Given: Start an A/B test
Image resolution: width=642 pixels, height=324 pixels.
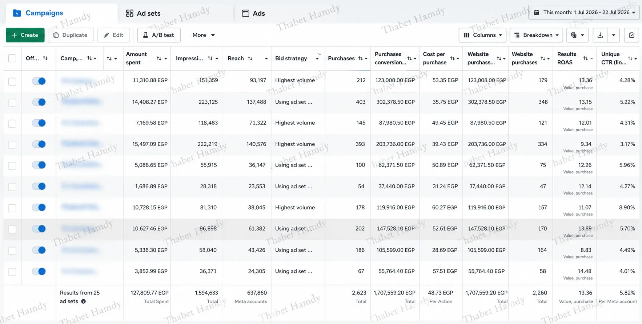Looking at the screenshot, I should click(159, 35).
